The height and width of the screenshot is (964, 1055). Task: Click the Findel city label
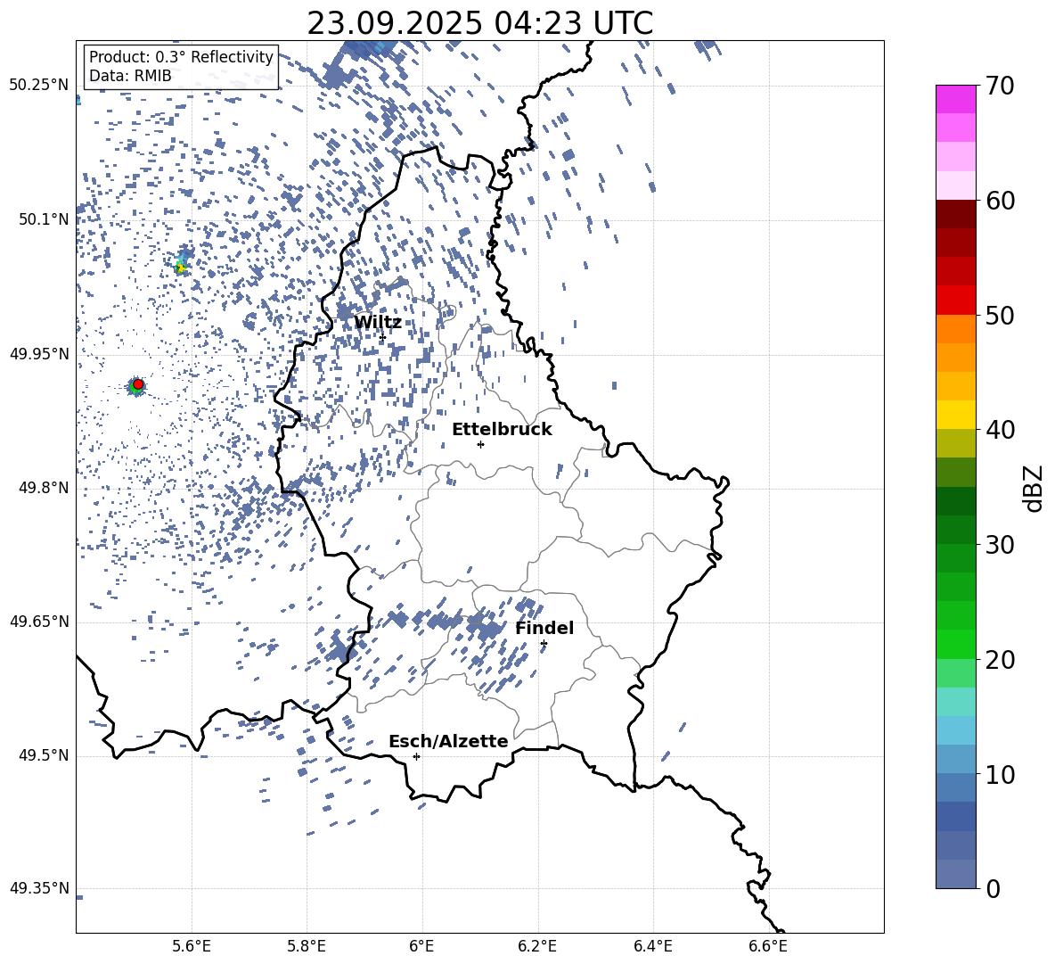click(544, 628)
